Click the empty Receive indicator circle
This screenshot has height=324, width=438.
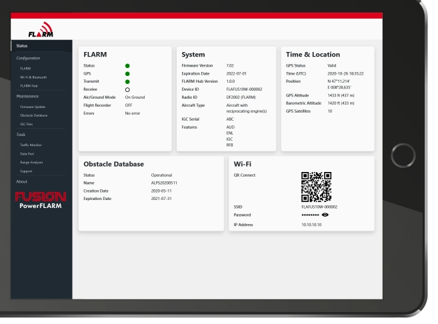[127, 89]
